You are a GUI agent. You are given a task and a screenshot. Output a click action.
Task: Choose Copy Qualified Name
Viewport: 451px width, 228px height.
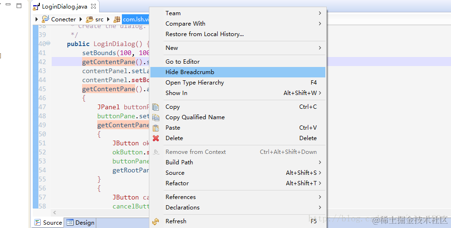(238, 117)
